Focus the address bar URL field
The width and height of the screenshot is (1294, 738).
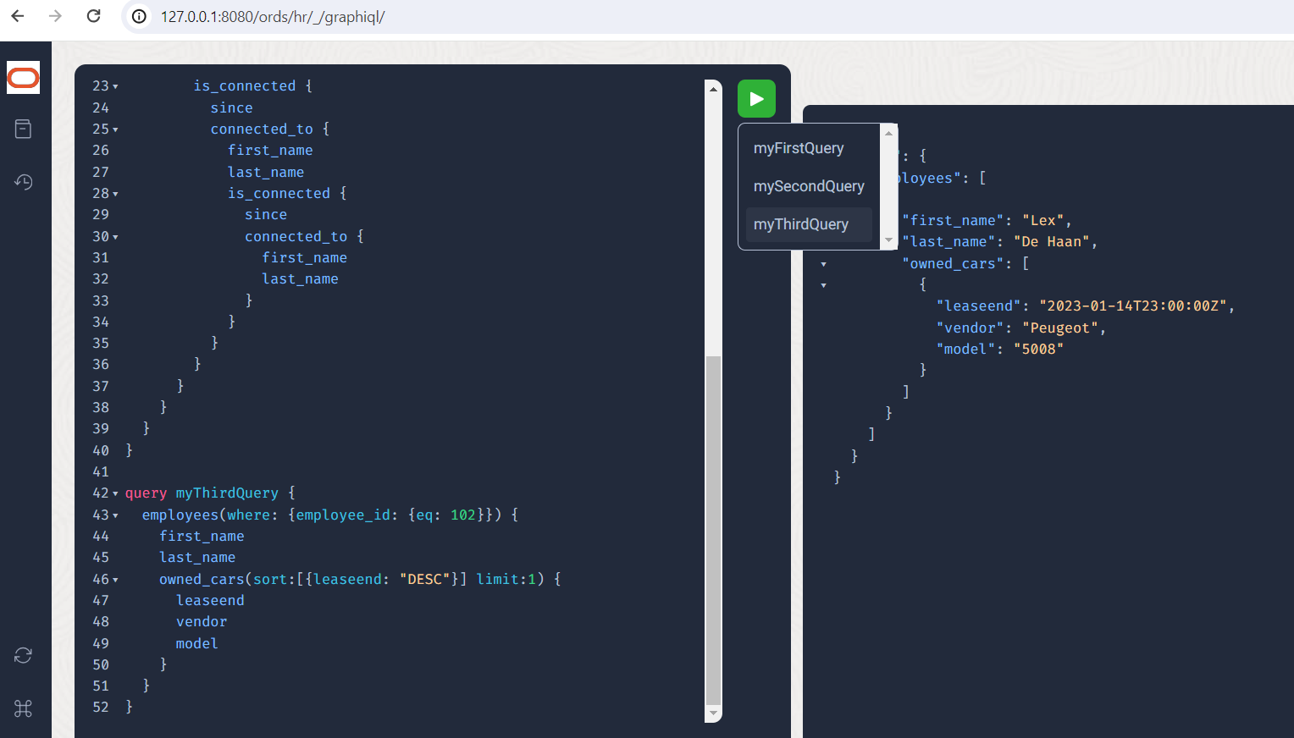[x=273, y=17]
